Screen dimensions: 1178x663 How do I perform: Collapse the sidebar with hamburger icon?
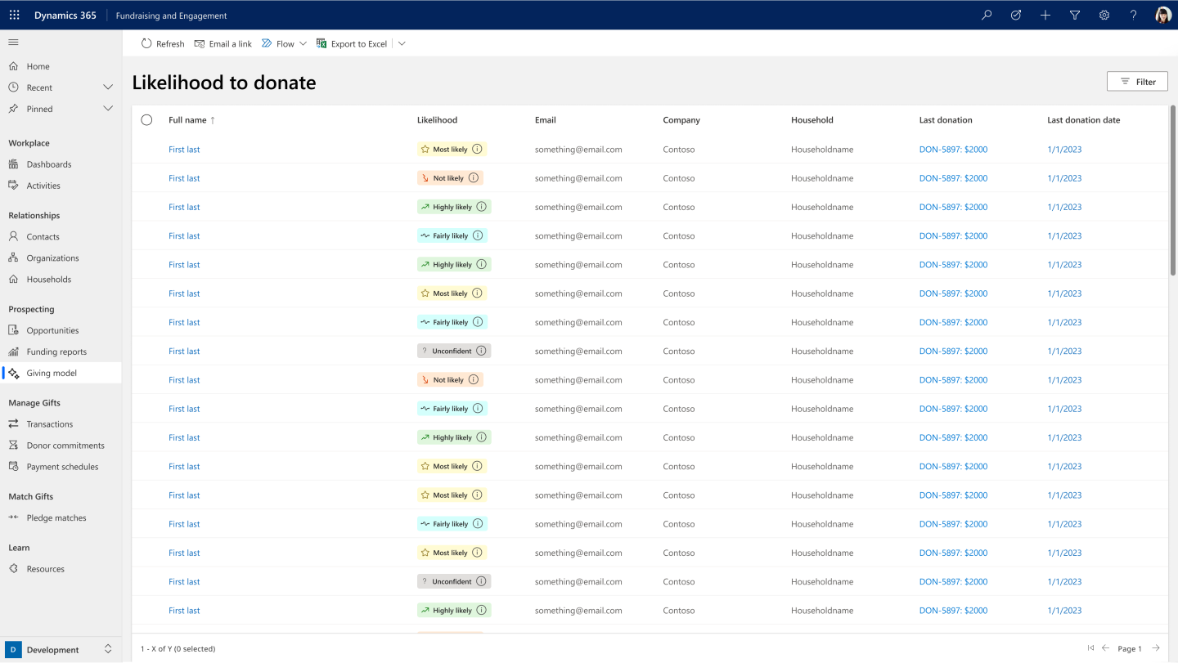coord(13,42)
